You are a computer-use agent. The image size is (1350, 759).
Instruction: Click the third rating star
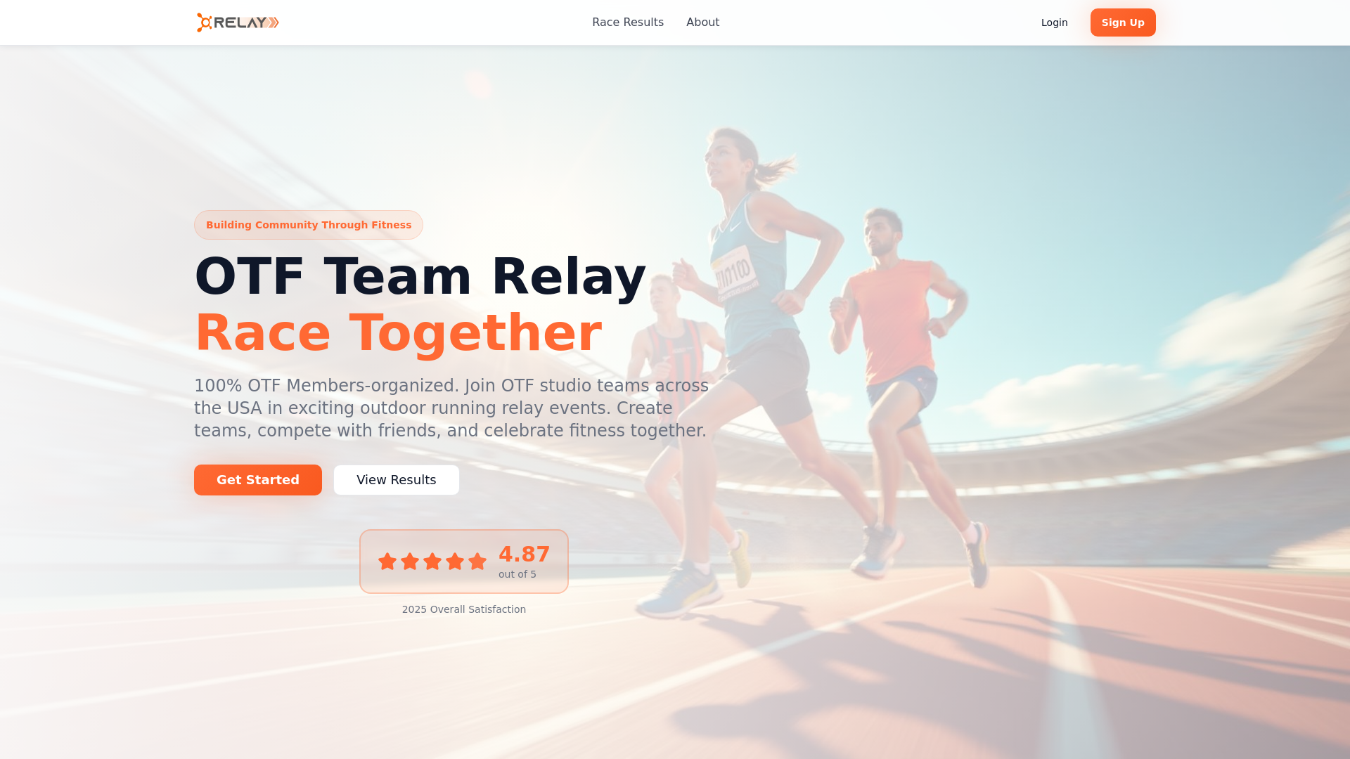coord(432,562)
